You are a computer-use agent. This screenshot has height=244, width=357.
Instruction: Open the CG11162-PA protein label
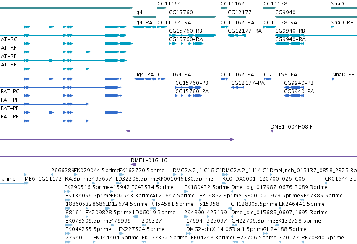237,75
